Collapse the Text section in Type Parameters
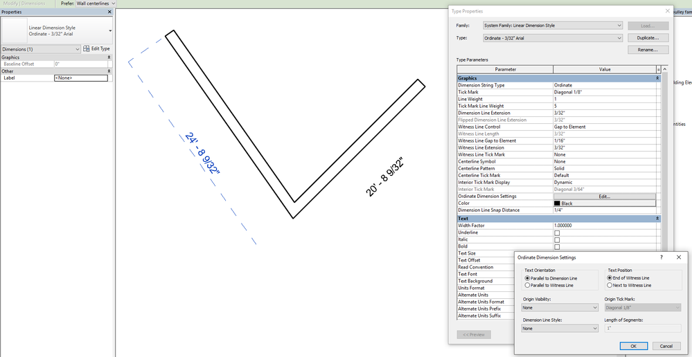692x357 pixels. [x=657, y=219]
